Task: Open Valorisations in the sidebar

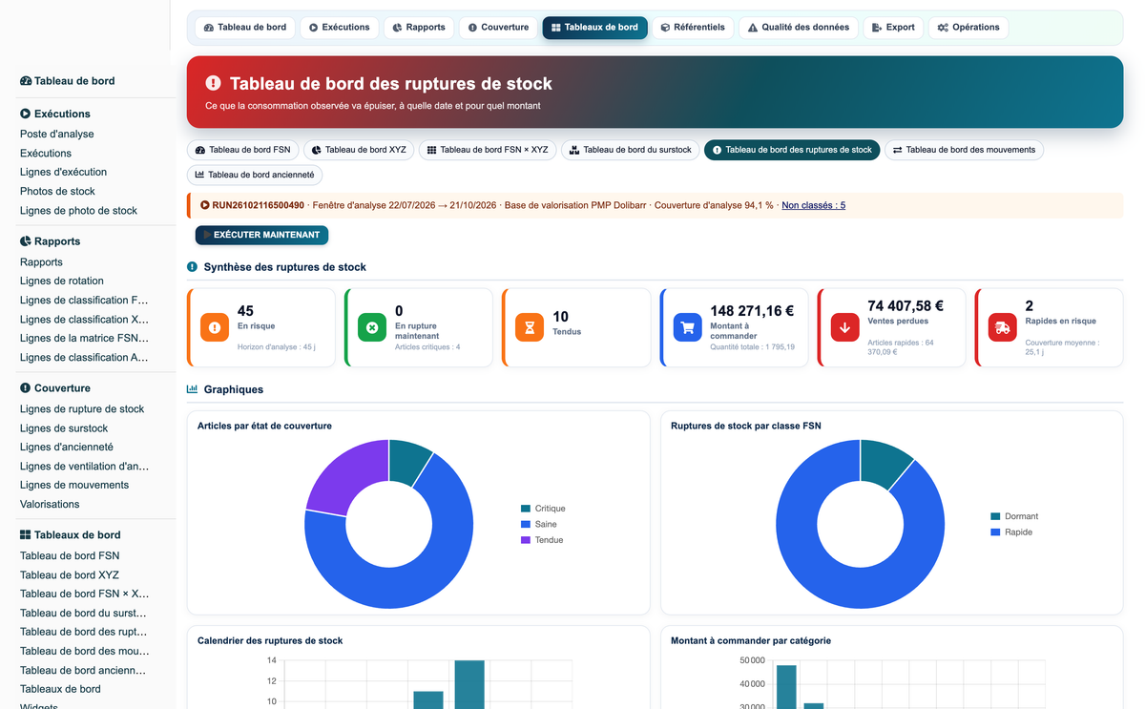Action: pyautogui.click(x=50, y=505)
